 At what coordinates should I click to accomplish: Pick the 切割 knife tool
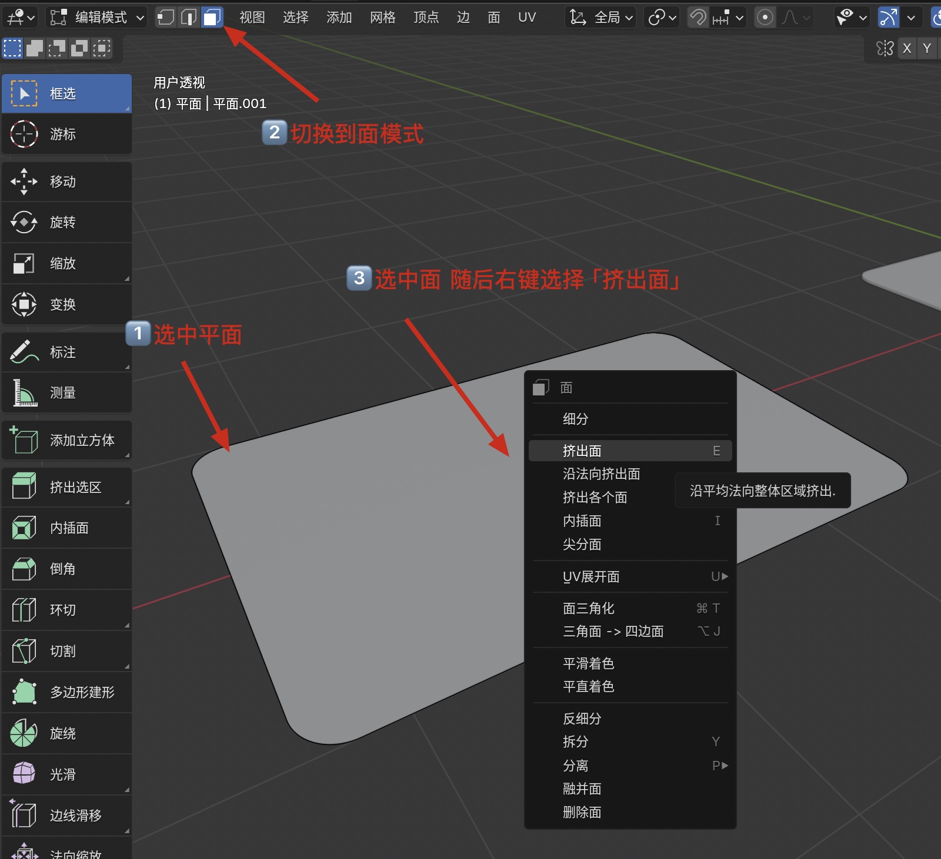click(x=66, y=652)
